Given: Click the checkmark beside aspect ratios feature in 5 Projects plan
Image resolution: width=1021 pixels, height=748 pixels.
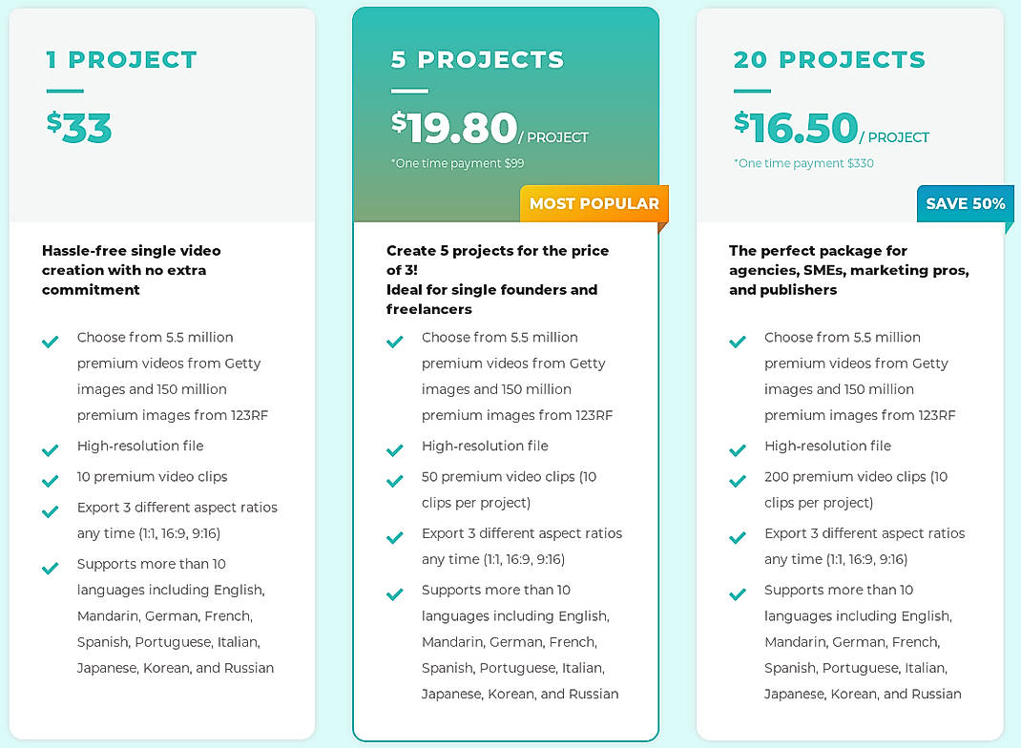Looking at the screenshot, I should 394,537.
